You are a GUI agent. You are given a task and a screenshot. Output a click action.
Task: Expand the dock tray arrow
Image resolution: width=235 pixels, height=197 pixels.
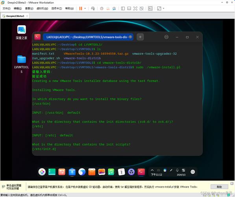click(x=152, y=170)
